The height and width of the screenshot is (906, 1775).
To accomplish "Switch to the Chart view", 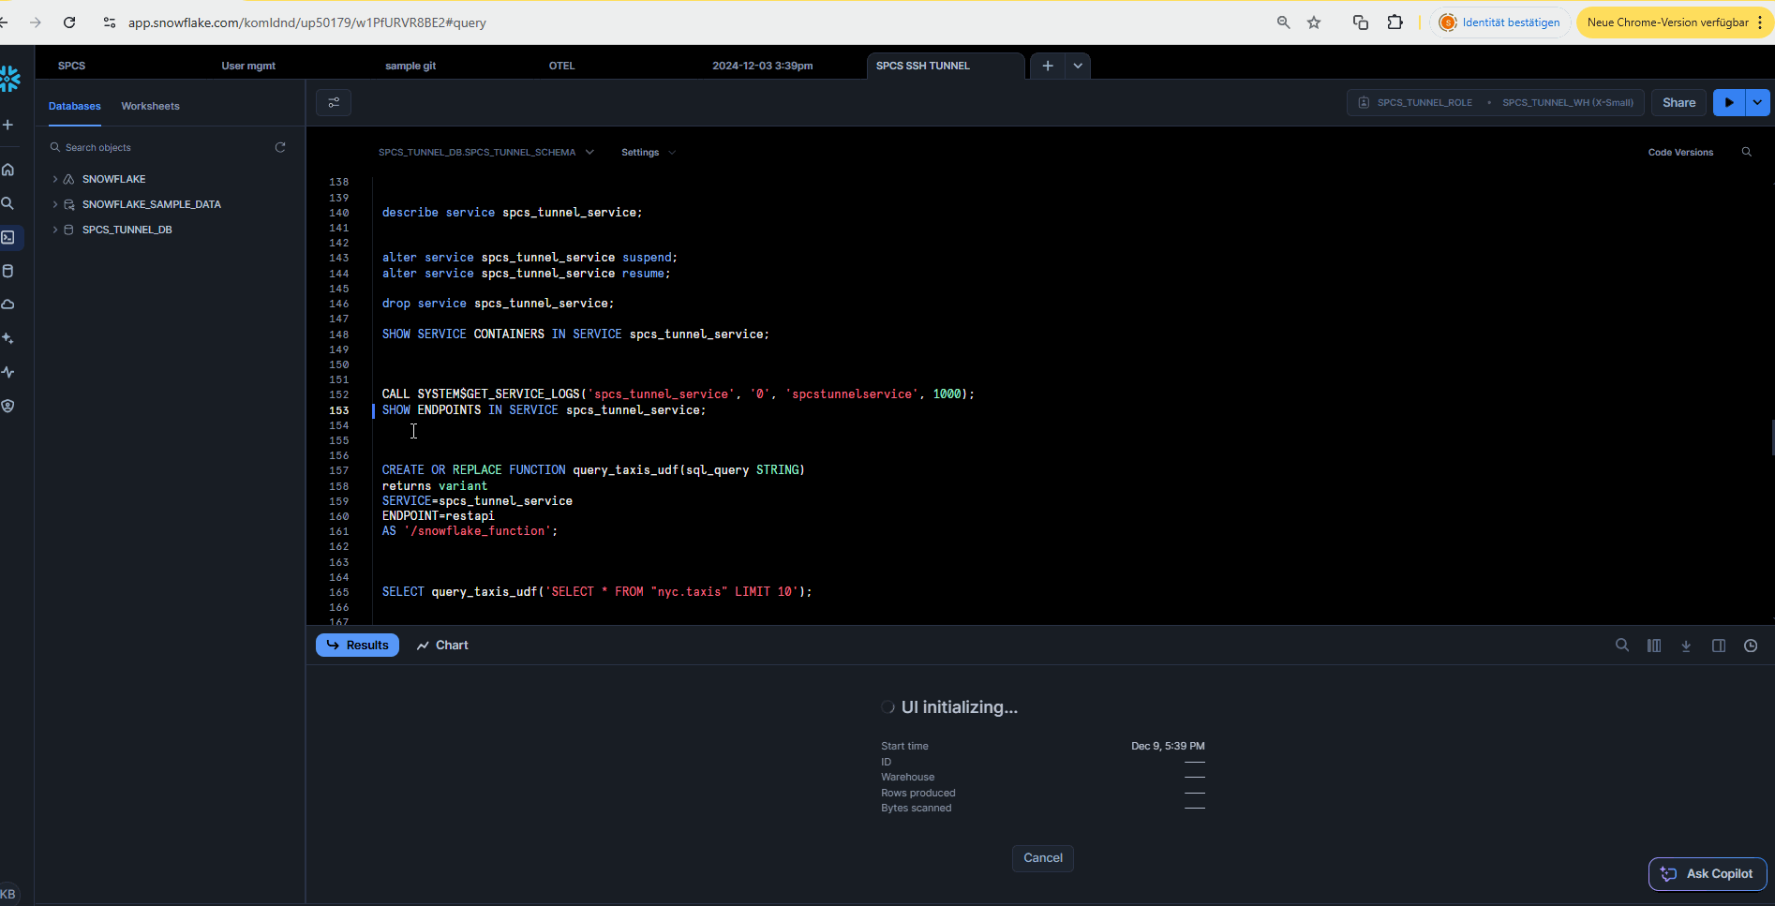I will click(x=441, y=645).
